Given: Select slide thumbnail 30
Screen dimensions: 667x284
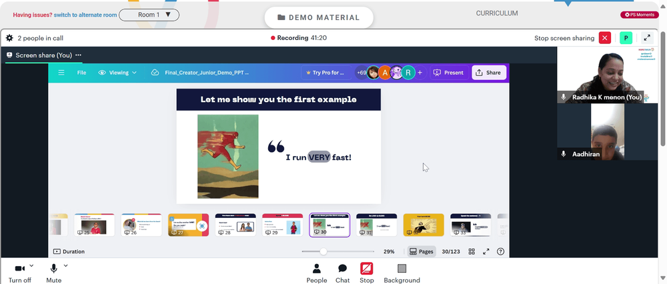Looking at the screenshot, I should 329,225.
